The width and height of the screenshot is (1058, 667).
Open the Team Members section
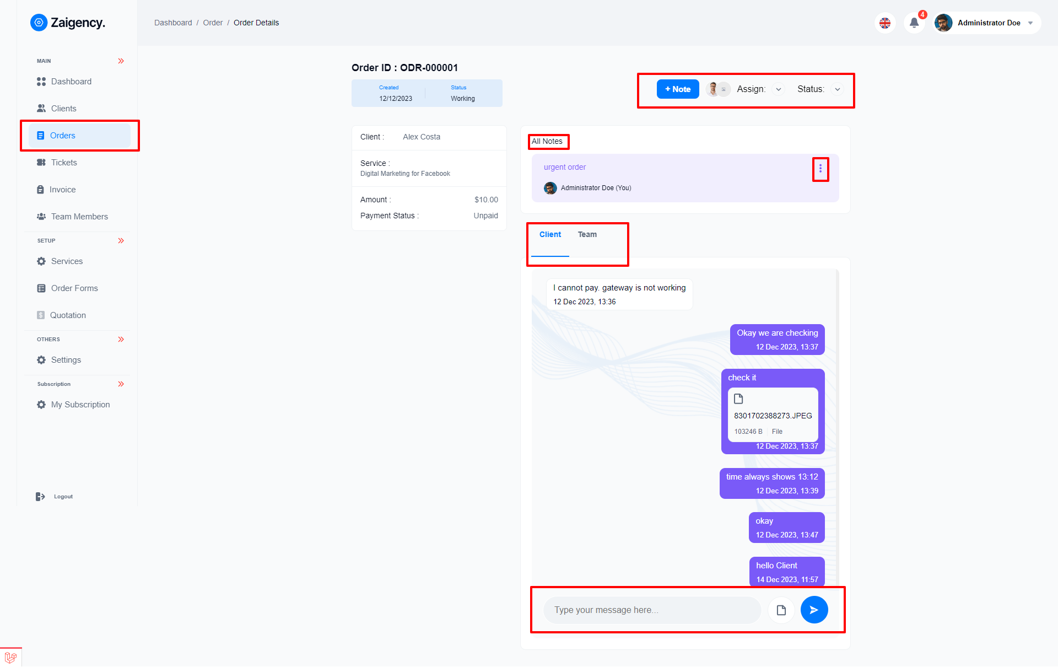[x=79, y=216]
